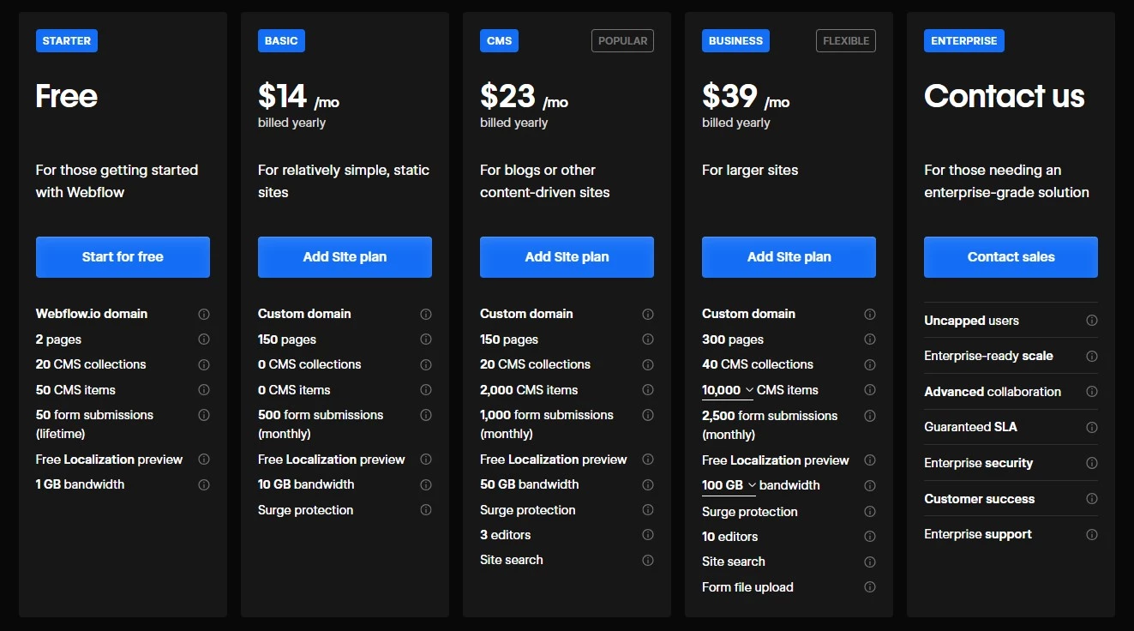Click the Contact sales button

pos(1011,257)
